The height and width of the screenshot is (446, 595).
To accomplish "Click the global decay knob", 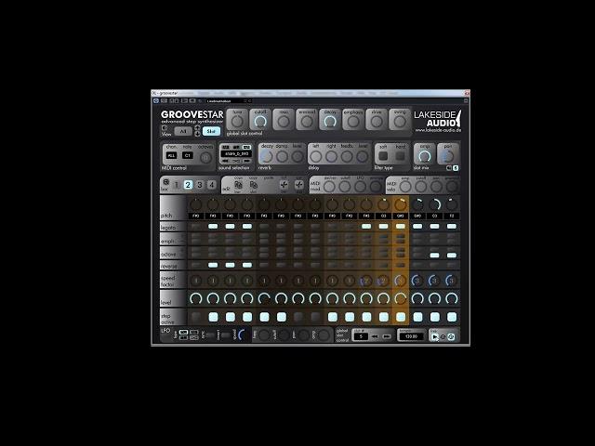I will tap(329, 120).
